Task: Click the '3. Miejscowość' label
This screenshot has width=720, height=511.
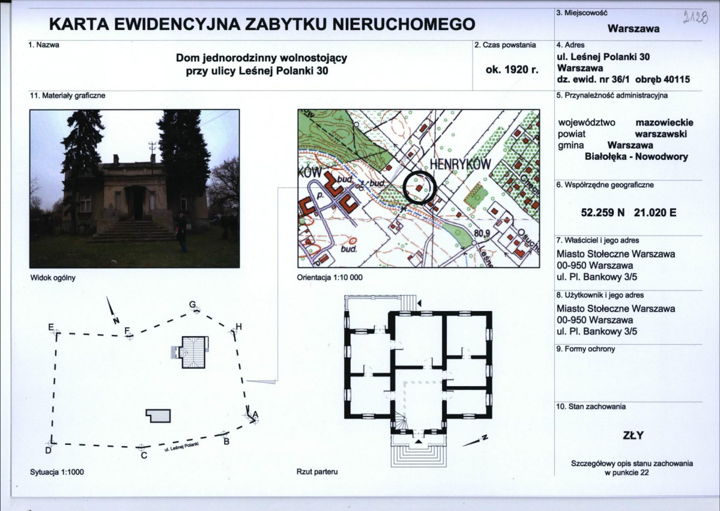Action: tap(582, 13)
